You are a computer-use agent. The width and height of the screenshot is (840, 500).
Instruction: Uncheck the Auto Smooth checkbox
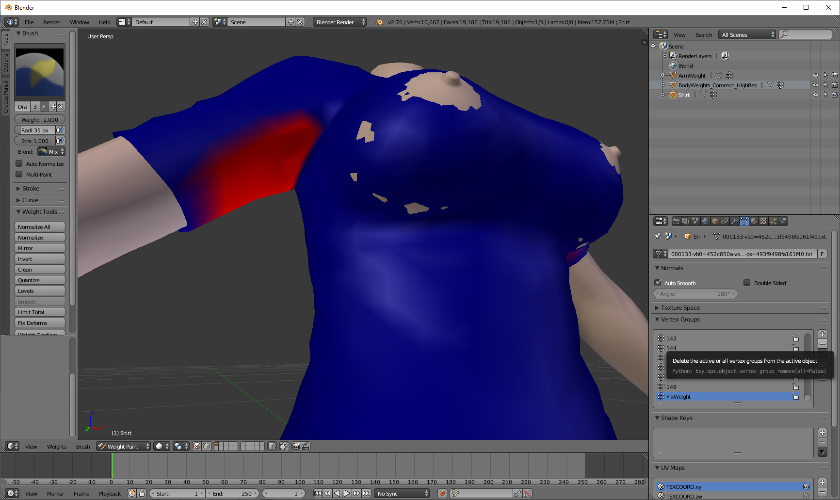pyautogui.click(x=658, y=283)
